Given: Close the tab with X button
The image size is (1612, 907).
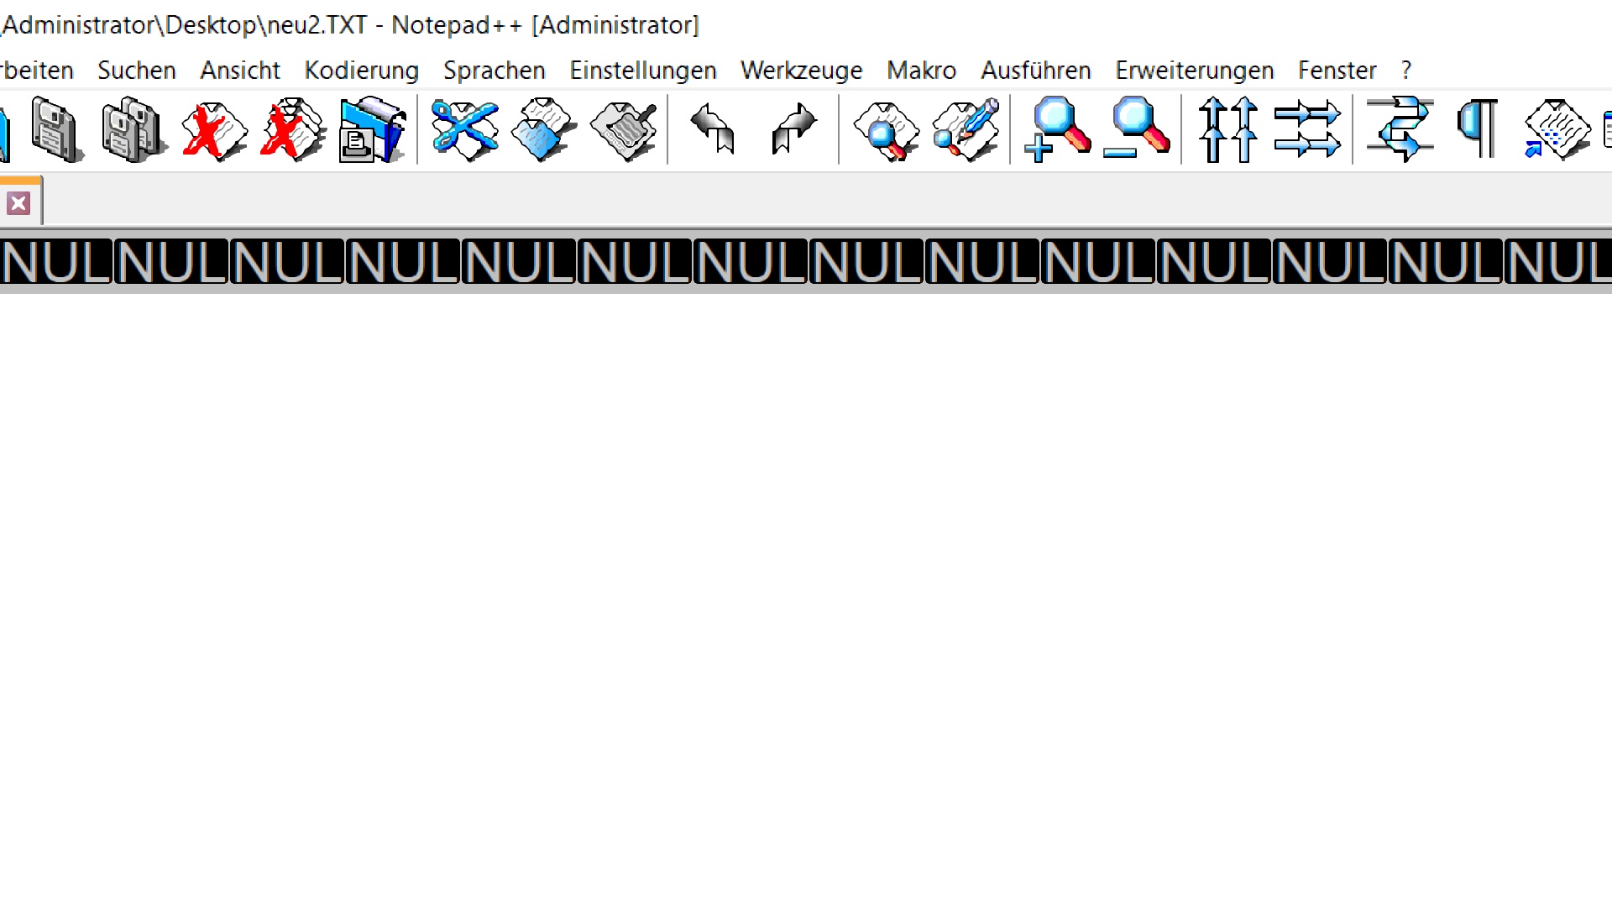Looking at the screenshot, I should tap(18, 203).
